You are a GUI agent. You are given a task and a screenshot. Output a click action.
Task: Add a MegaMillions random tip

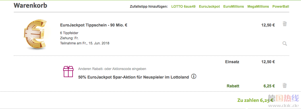pos(258,7)
